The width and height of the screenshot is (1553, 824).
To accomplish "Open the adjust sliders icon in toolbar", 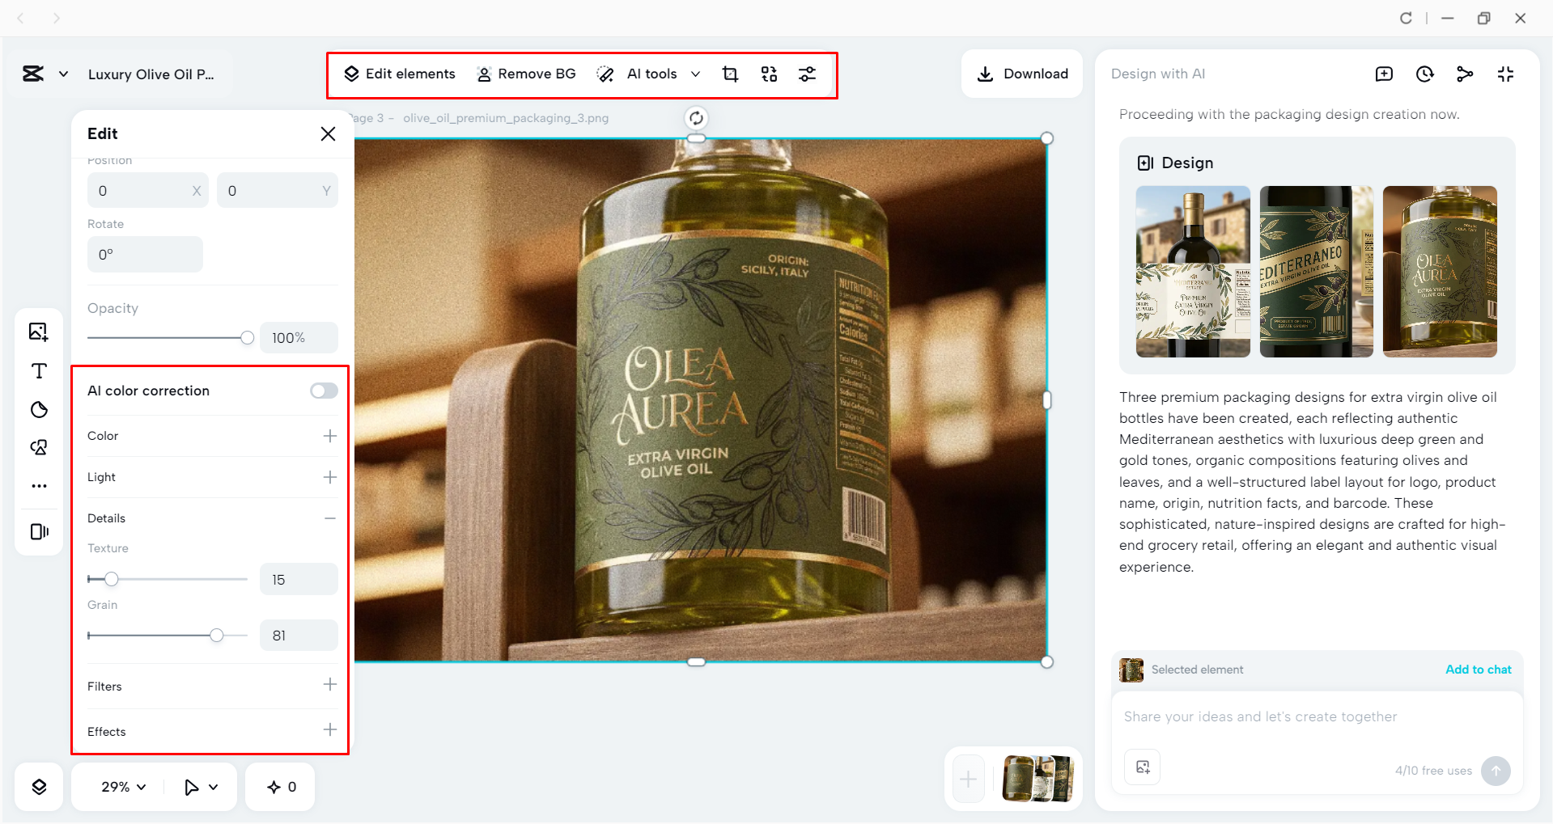I will (807, 74).
